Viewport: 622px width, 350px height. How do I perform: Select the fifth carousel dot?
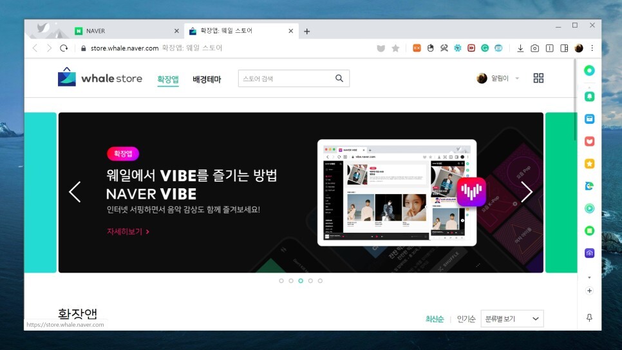click(x=320, y=281)
